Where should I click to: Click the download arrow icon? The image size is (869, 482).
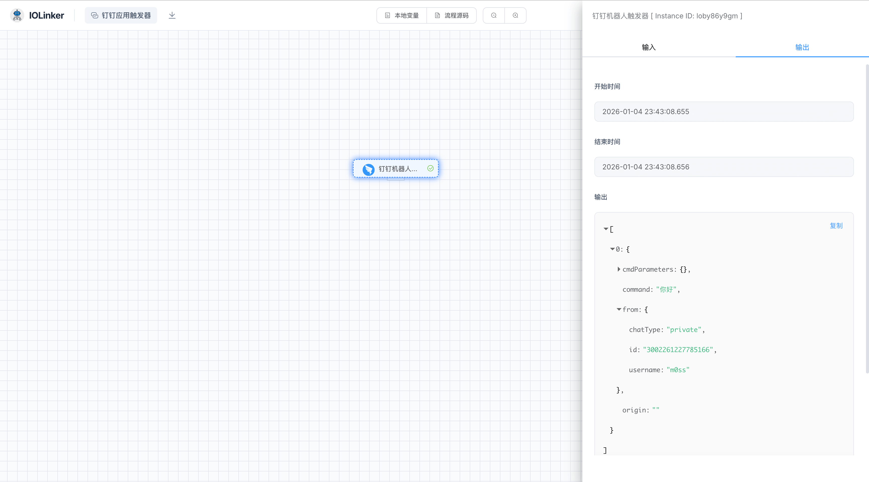point(172,15)
